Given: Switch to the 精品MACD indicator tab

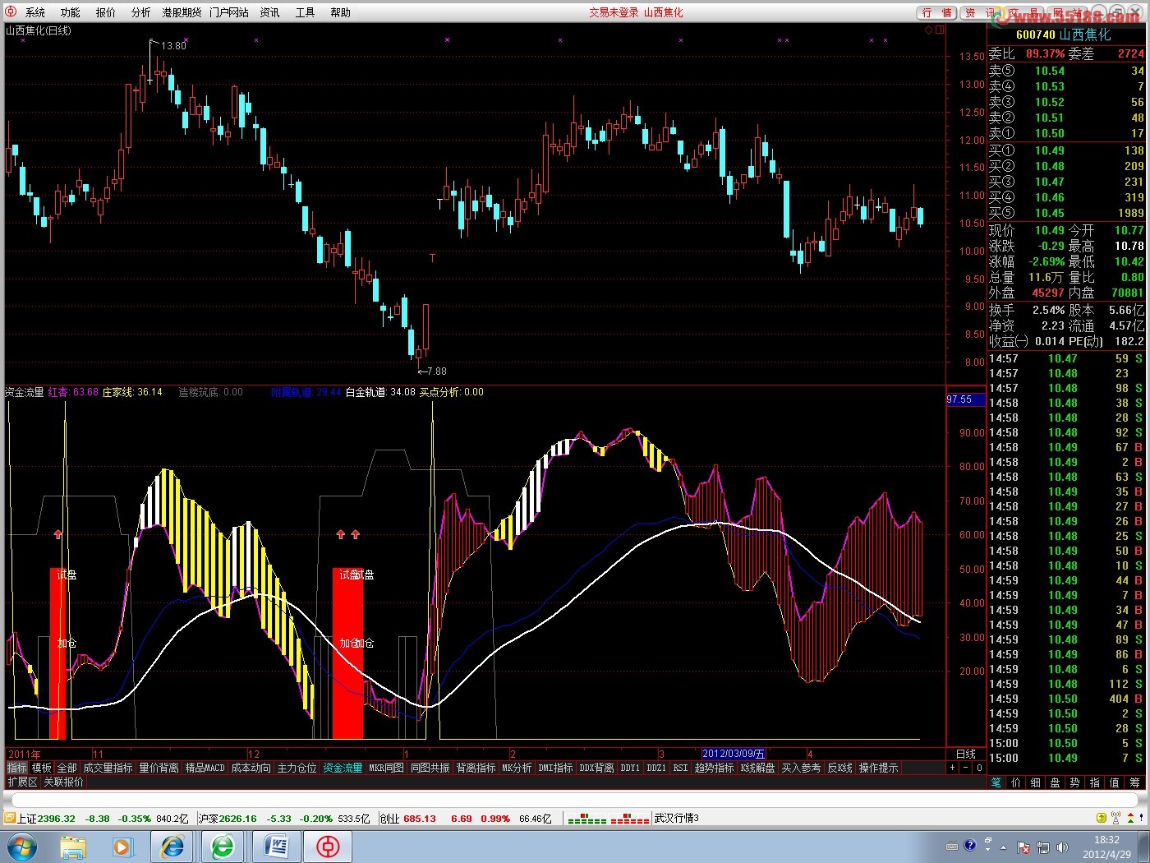Looking at the screenshot, I should click(x=205, y=768).
